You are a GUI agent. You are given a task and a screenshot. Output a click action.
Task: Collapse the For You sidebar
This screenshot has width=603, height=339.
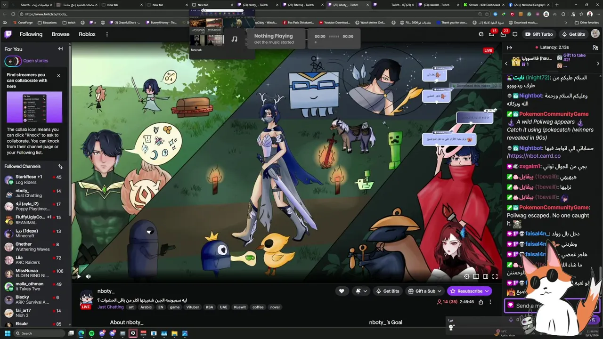coord(60,49)
